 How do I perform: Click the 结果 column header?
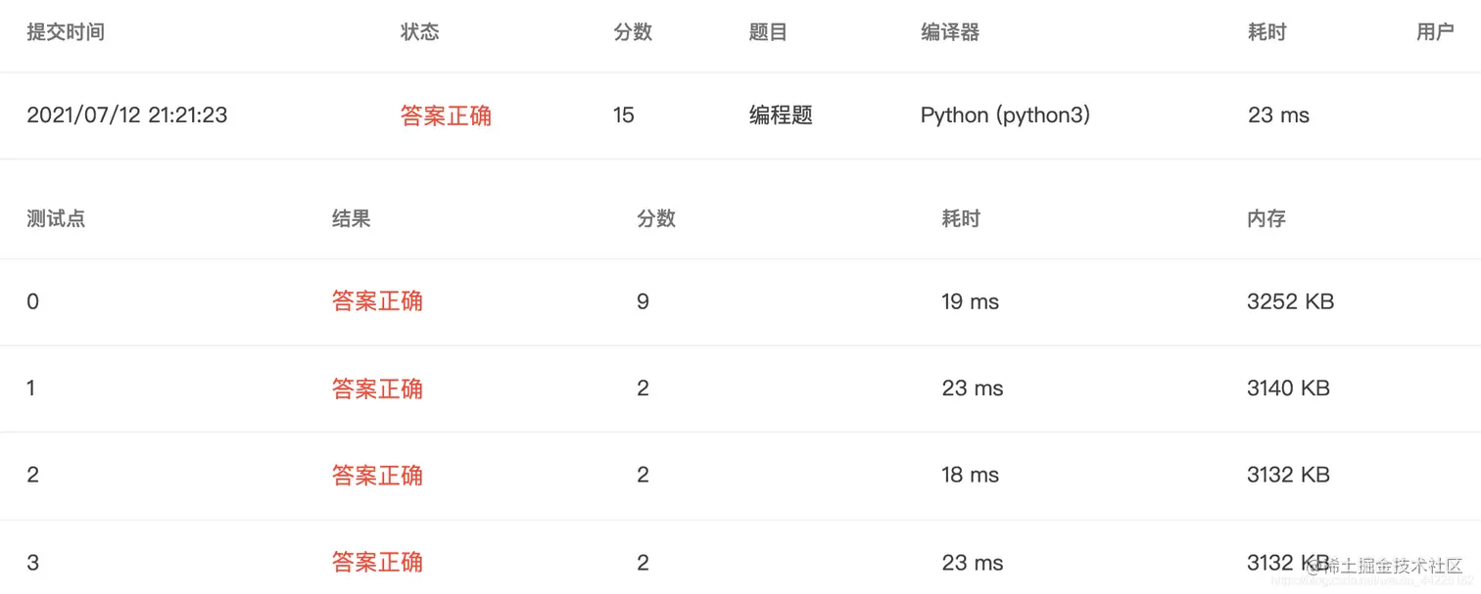coord(352,218)
